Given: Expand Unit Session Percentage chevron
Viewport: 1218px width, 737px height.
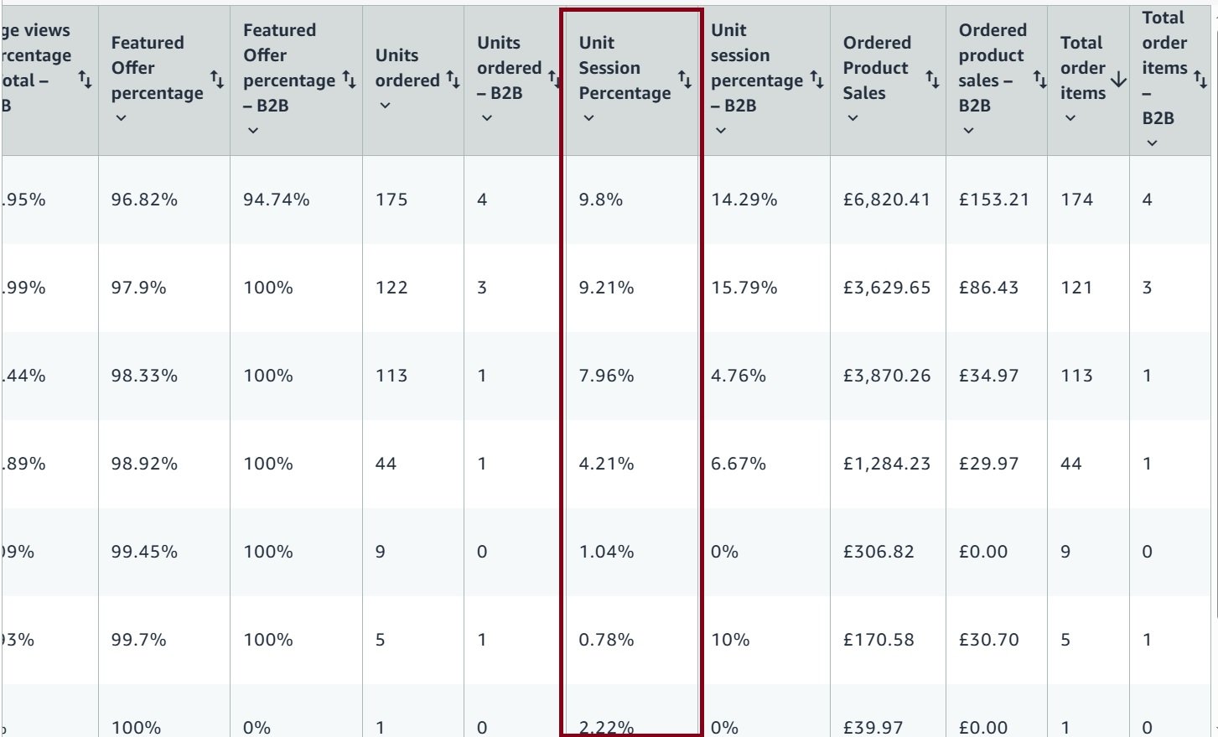Looking at the screenshot, I should (588, 118).
